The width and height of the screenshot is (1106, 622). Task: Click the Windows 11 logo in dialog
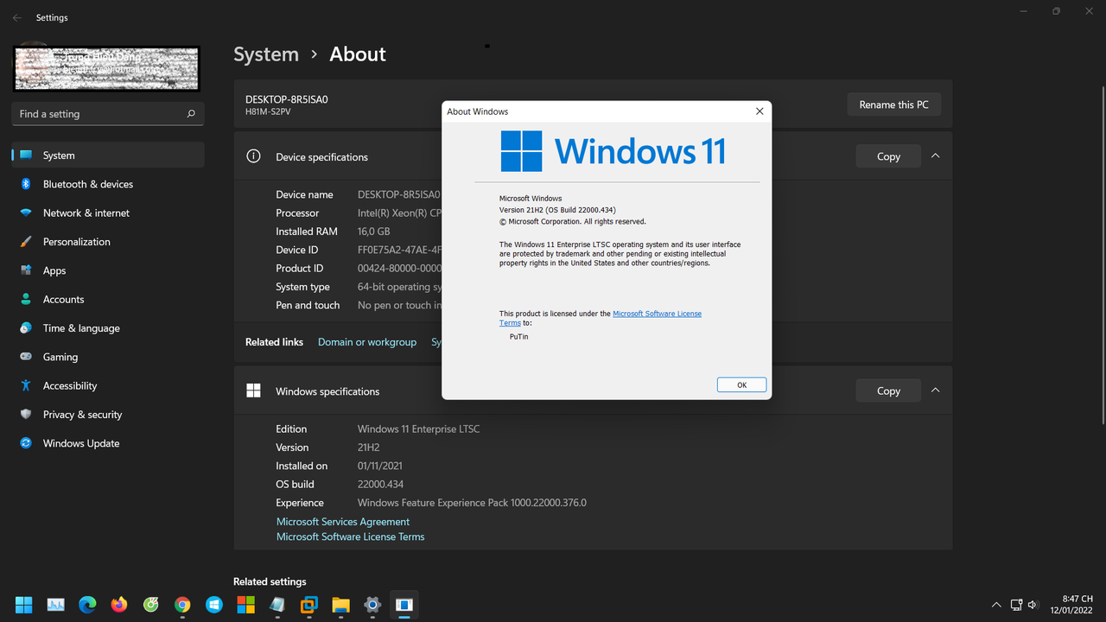[613, 151]
